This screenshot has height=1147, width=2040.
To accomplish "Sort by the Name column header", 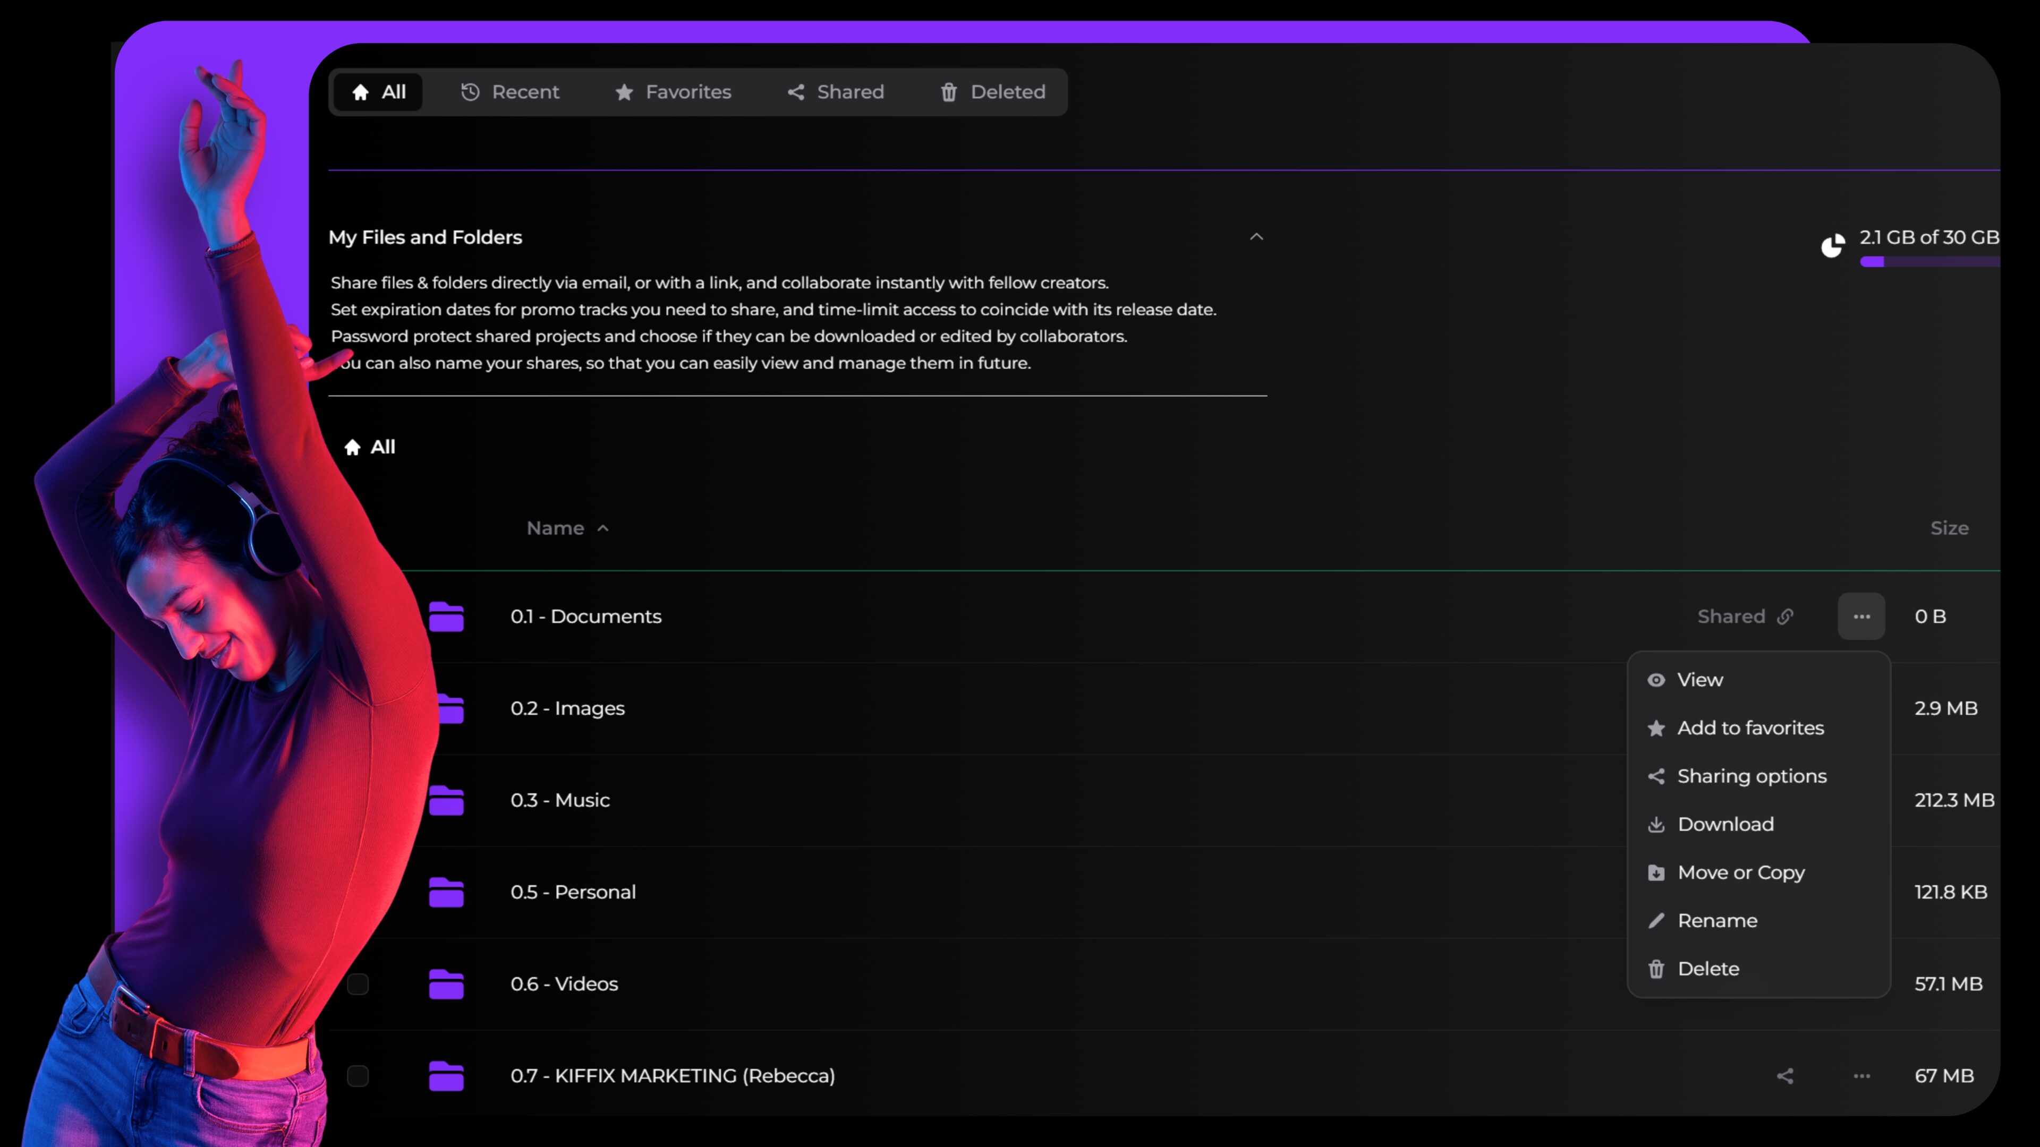I will 567,528.
